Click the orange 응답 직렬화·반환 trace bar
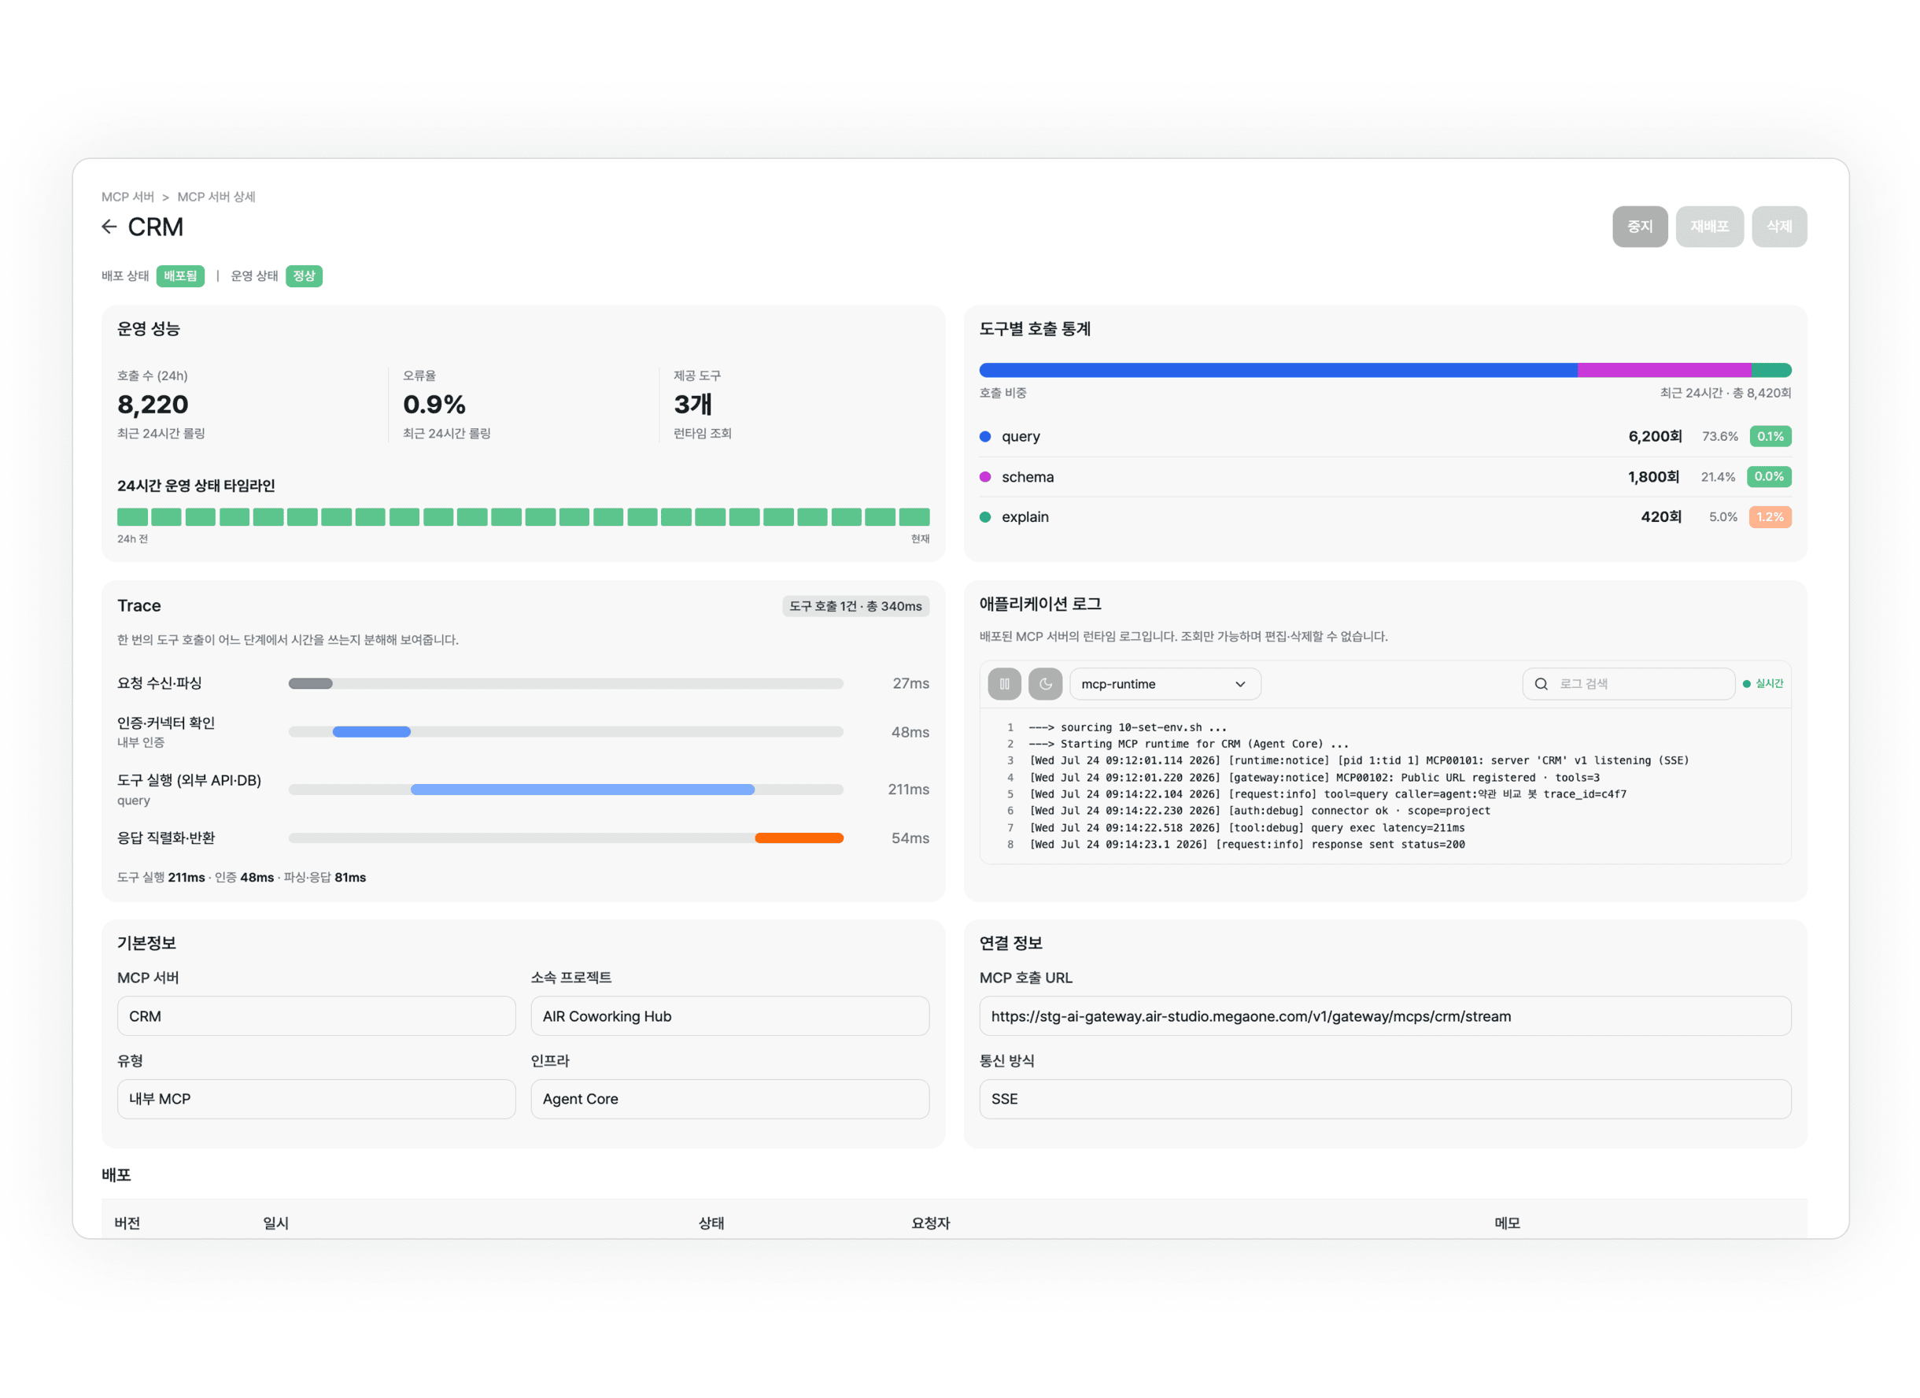 pyautogui.click(x=799, y=838)
